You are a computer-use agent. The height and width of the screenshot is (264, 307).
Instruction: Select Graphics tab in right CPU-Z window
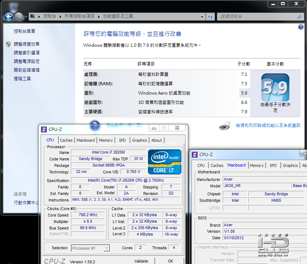(x=290, y=165)
